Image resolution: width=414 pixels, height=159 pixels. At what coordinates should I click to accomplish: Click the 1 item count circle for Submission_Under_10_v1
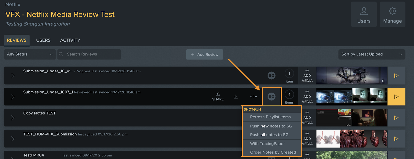coord(289,74)
